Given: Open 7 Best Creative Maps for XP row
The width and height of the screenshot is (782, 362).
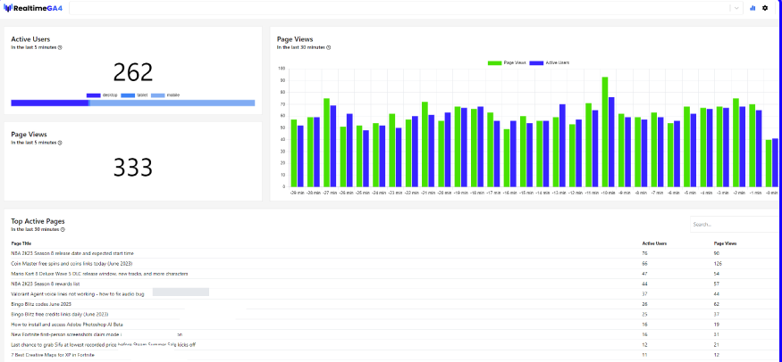Looking at the screenshot, I should [391, 355].
